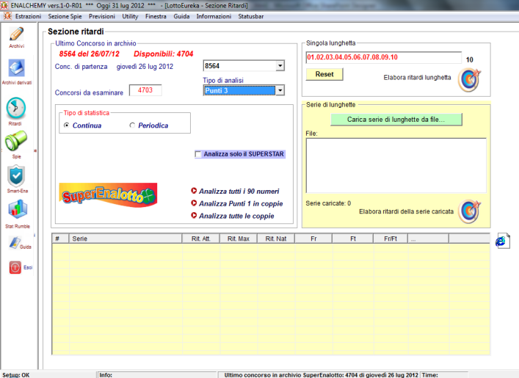Click the 'Setup: OK' status bar entry
This screenshot has width=519, height=378.
click(16, 374)
